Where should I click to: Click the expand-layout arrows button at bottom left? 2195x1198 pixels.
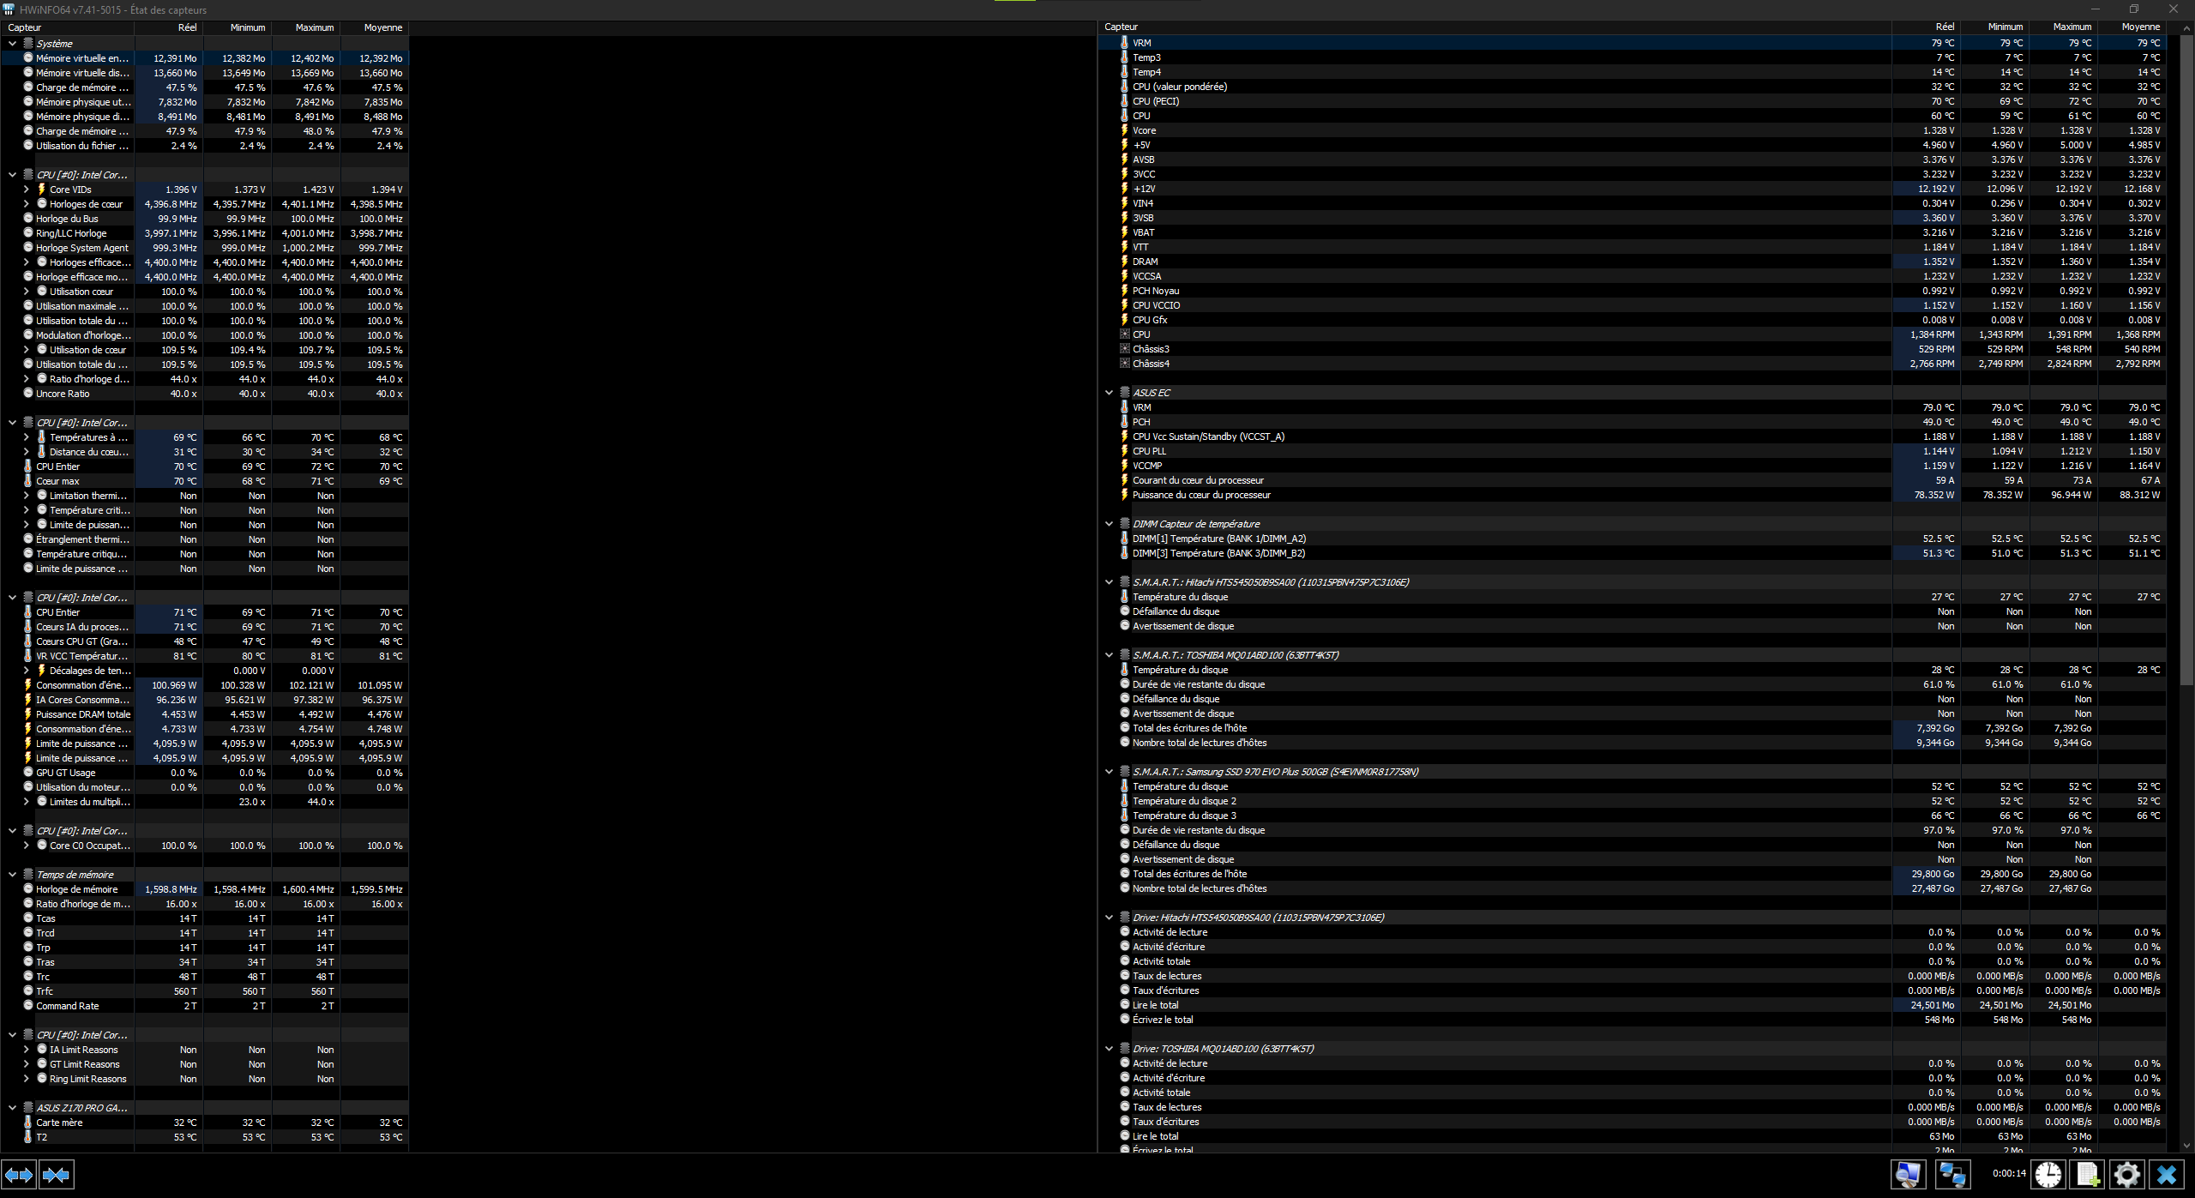(19, 1175)
